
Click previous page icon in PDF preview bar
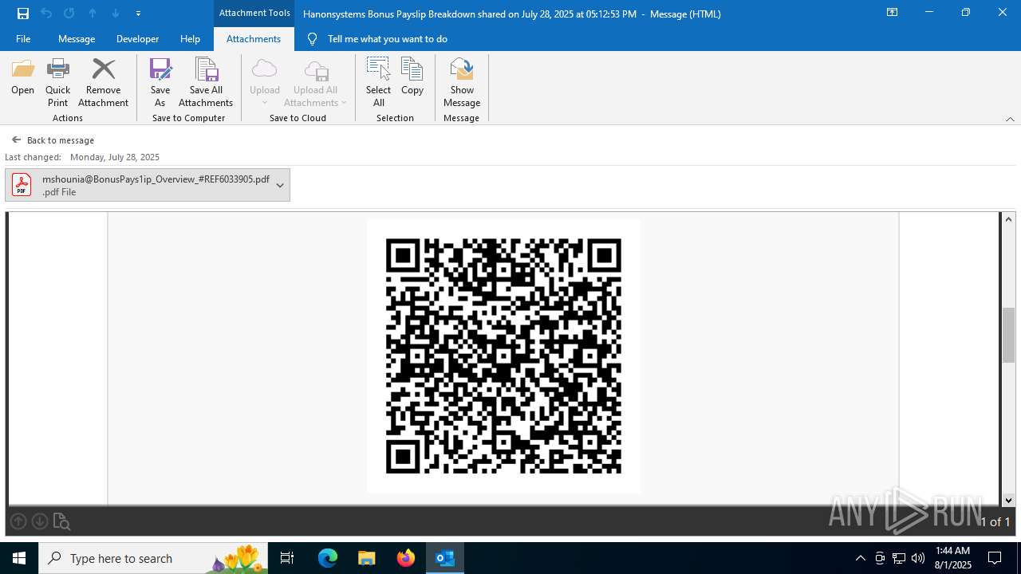point(18,521)
